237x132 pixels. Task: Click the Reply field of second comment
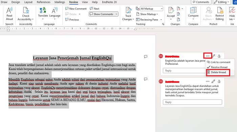pyautogui.click(x=192, y=102)
